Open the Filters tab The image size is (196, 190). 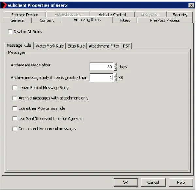125,20
